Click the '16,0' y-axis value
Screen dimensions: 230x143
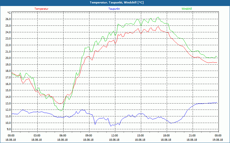8,84
